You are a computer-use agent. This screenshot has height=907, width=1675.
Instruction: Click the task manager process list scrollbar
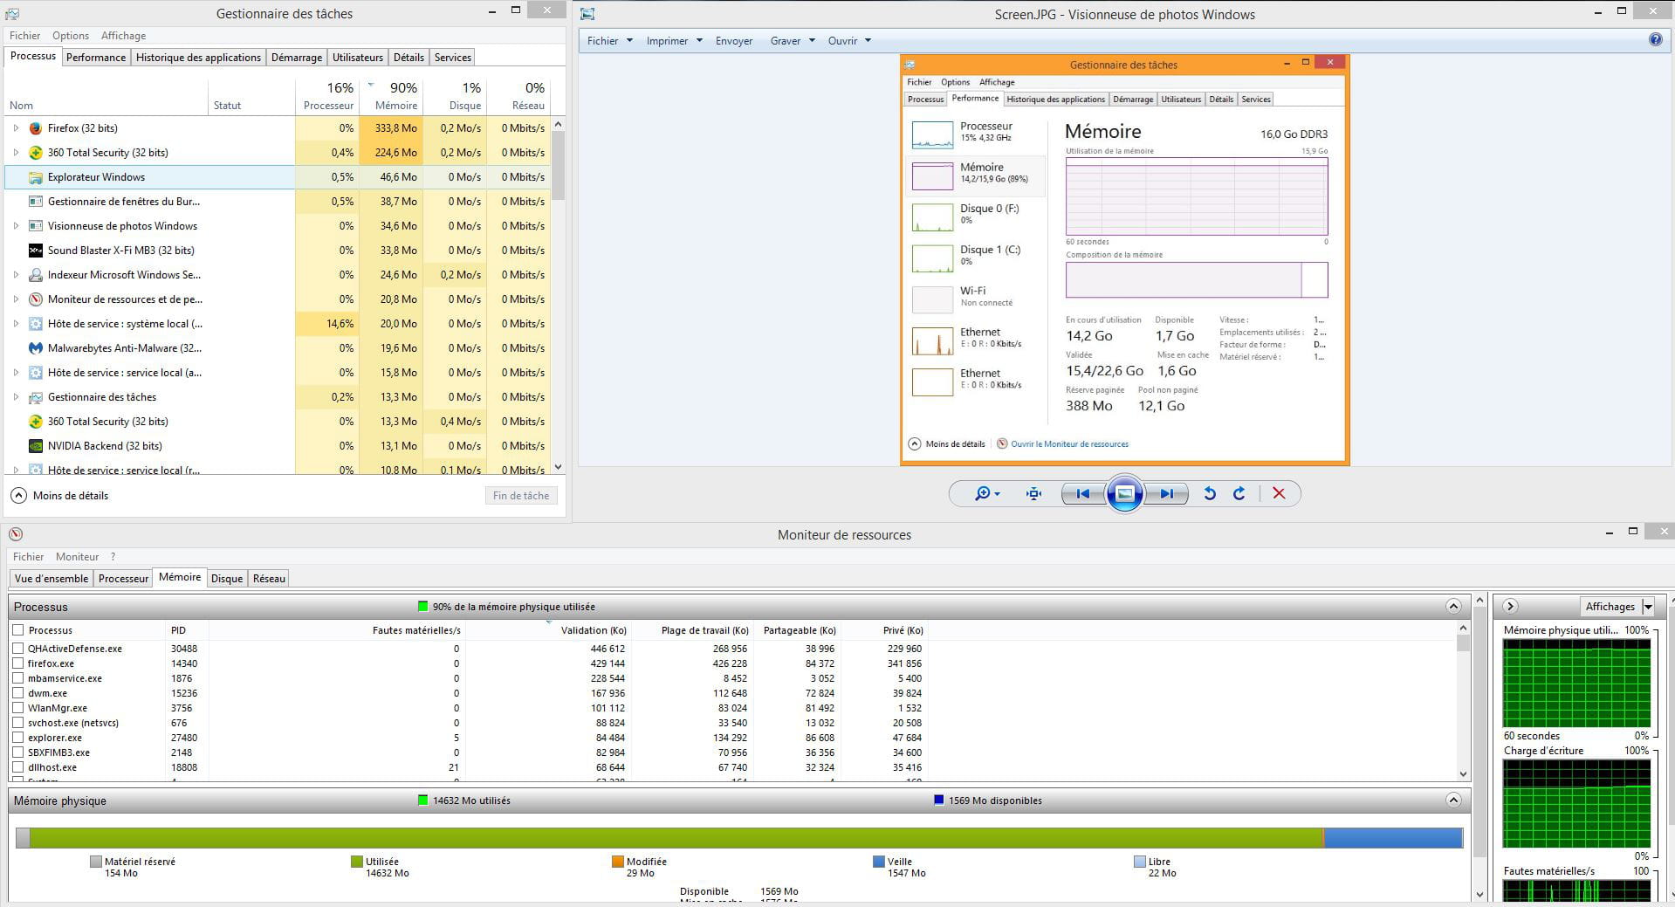(x=559, y=165)
